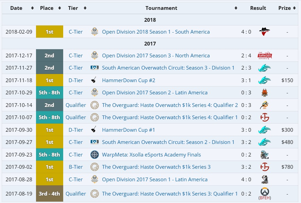Click teal opponent logo in 2017-09-30 row
This screenshot has width=301, height=203.
click(265, 130)
